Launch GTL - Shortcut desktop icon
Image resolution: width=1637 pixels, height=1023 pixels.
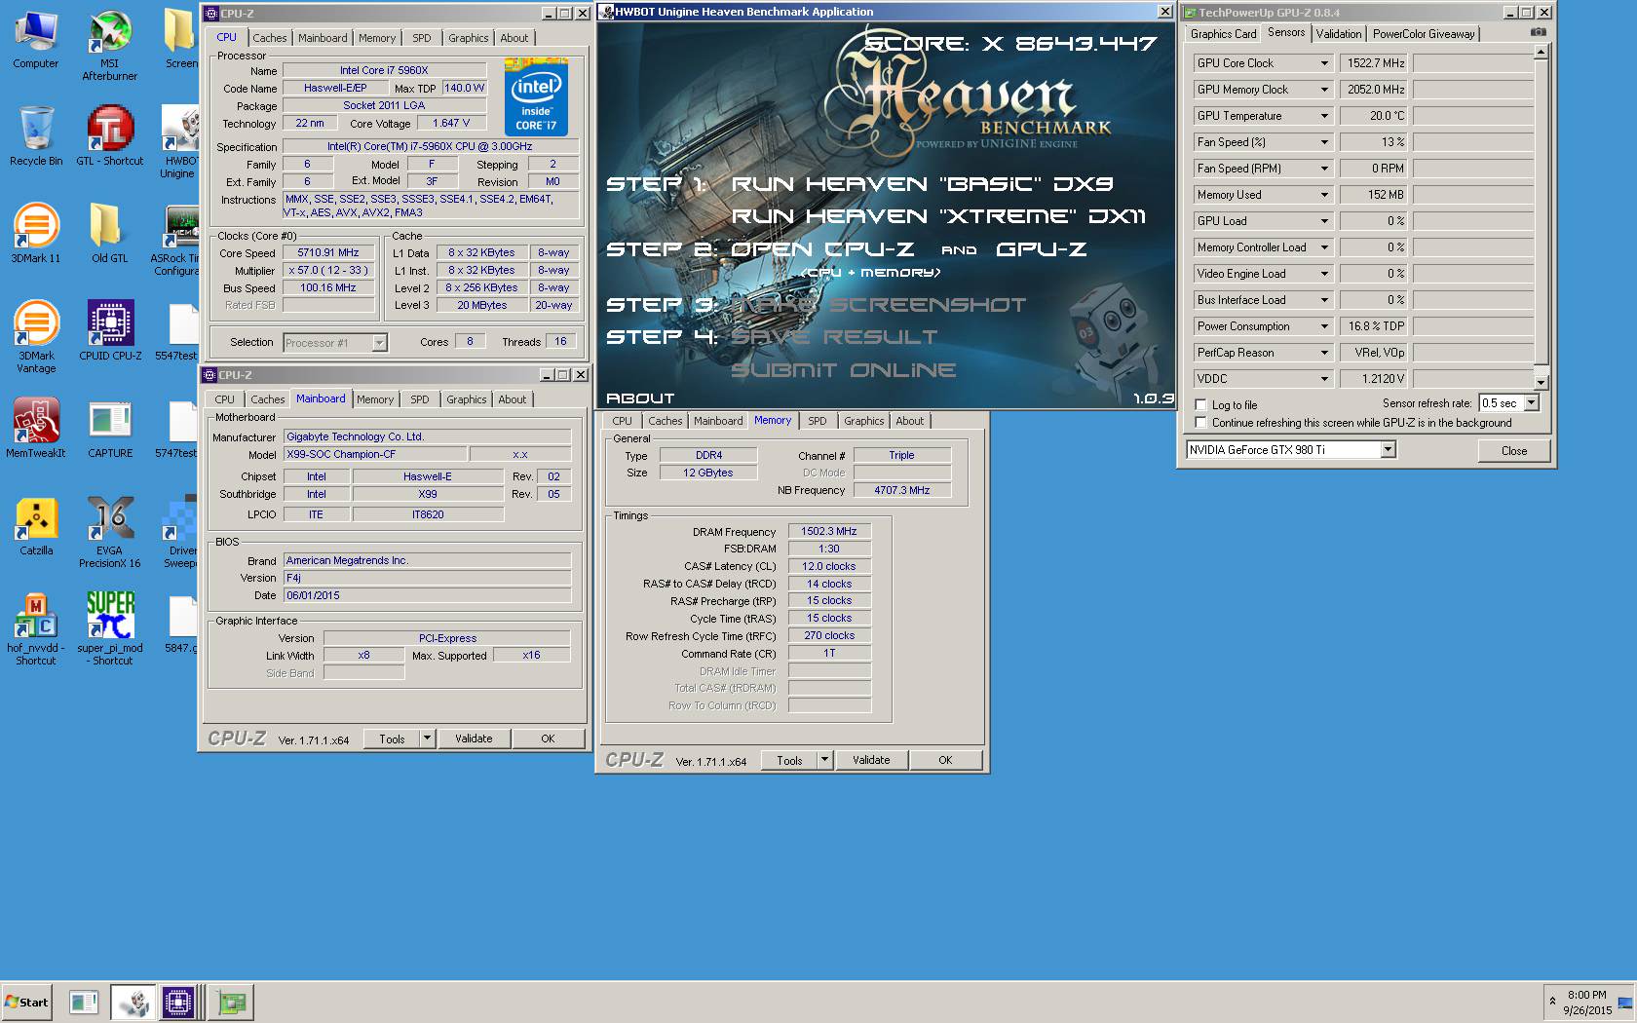pyautogui.click(x=109, y=136)
